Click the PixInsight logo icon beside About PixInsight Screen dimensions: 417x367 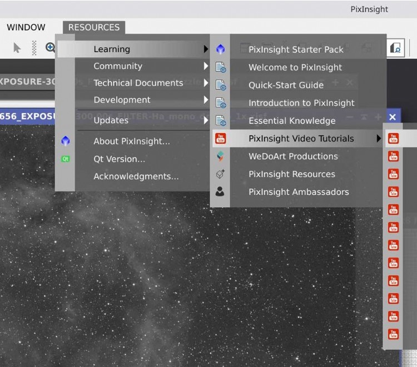point(66,140)
